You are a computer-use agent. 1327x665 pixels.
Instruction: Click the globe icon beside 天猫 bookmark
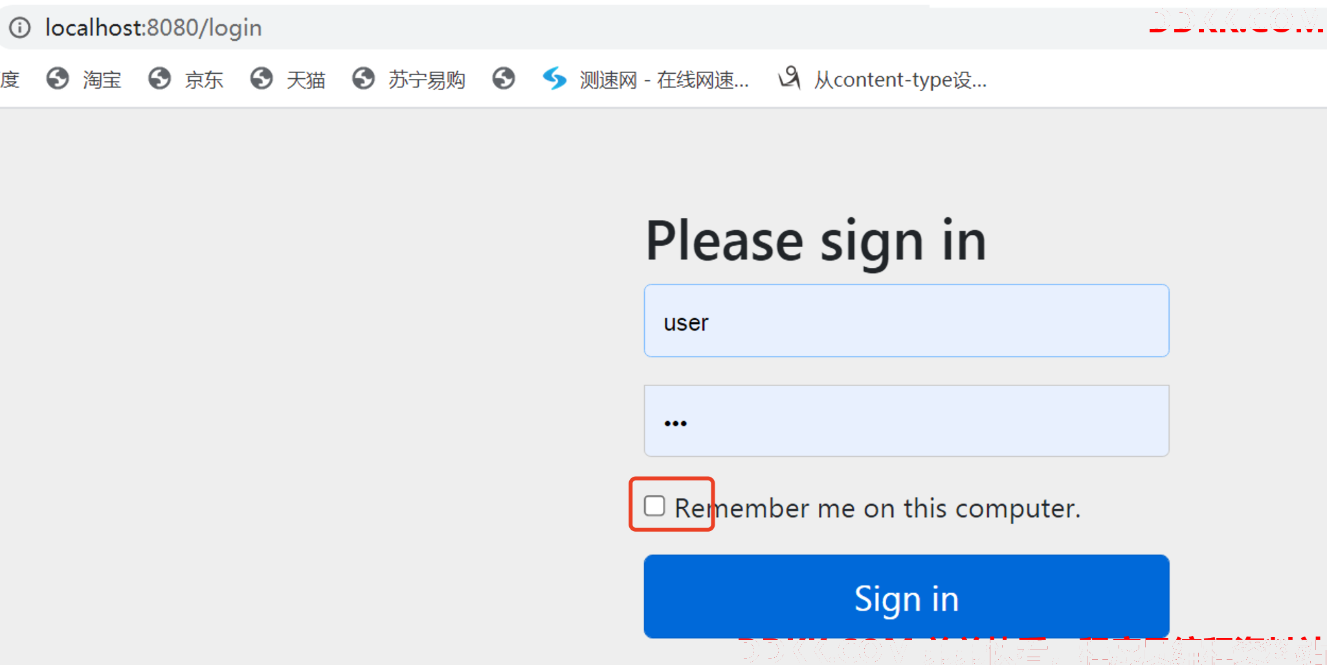(262, 79)
